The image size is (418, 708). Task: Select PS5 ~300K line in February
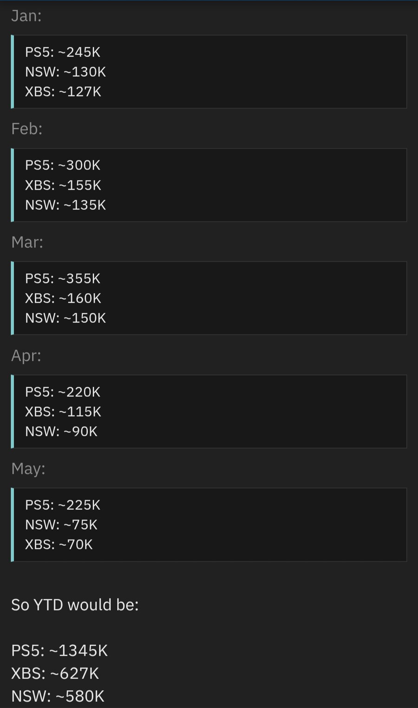[63, 165]
